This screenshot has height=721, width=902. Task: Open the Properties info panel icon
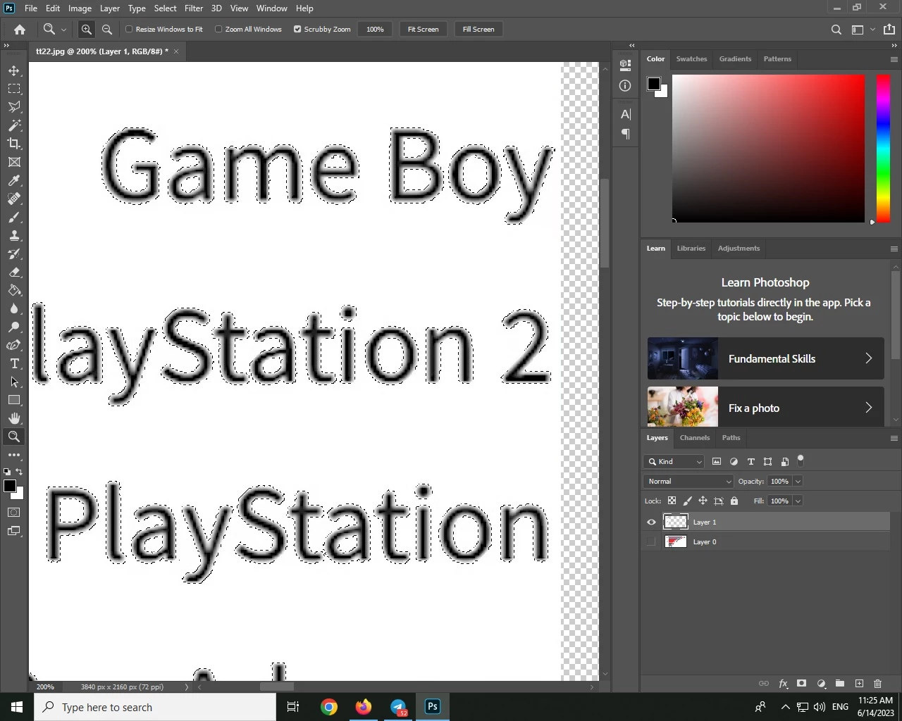pyautogui.click(x=625, y=85)
